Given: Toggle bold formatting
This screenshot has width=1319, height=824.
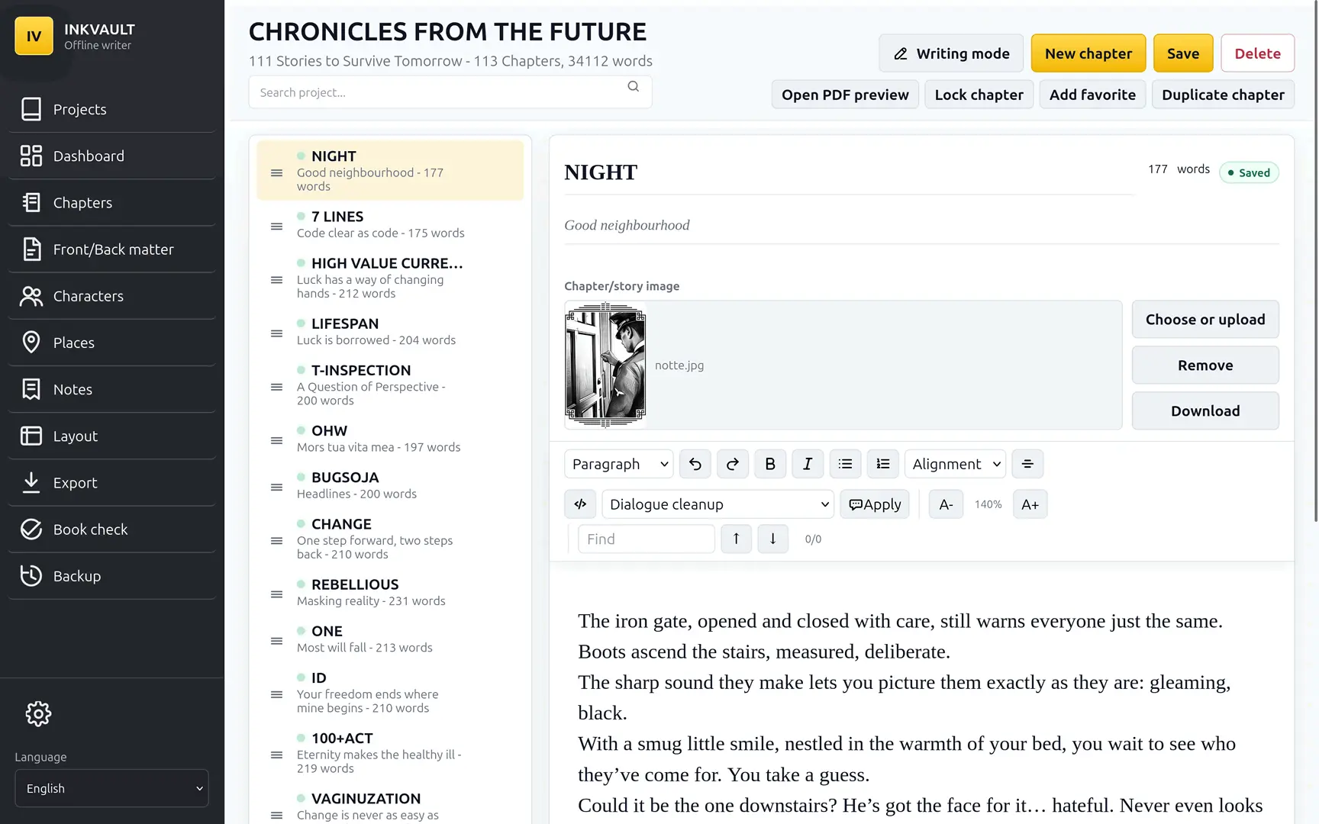Looking at the screenshot, I should coord(770,464).
